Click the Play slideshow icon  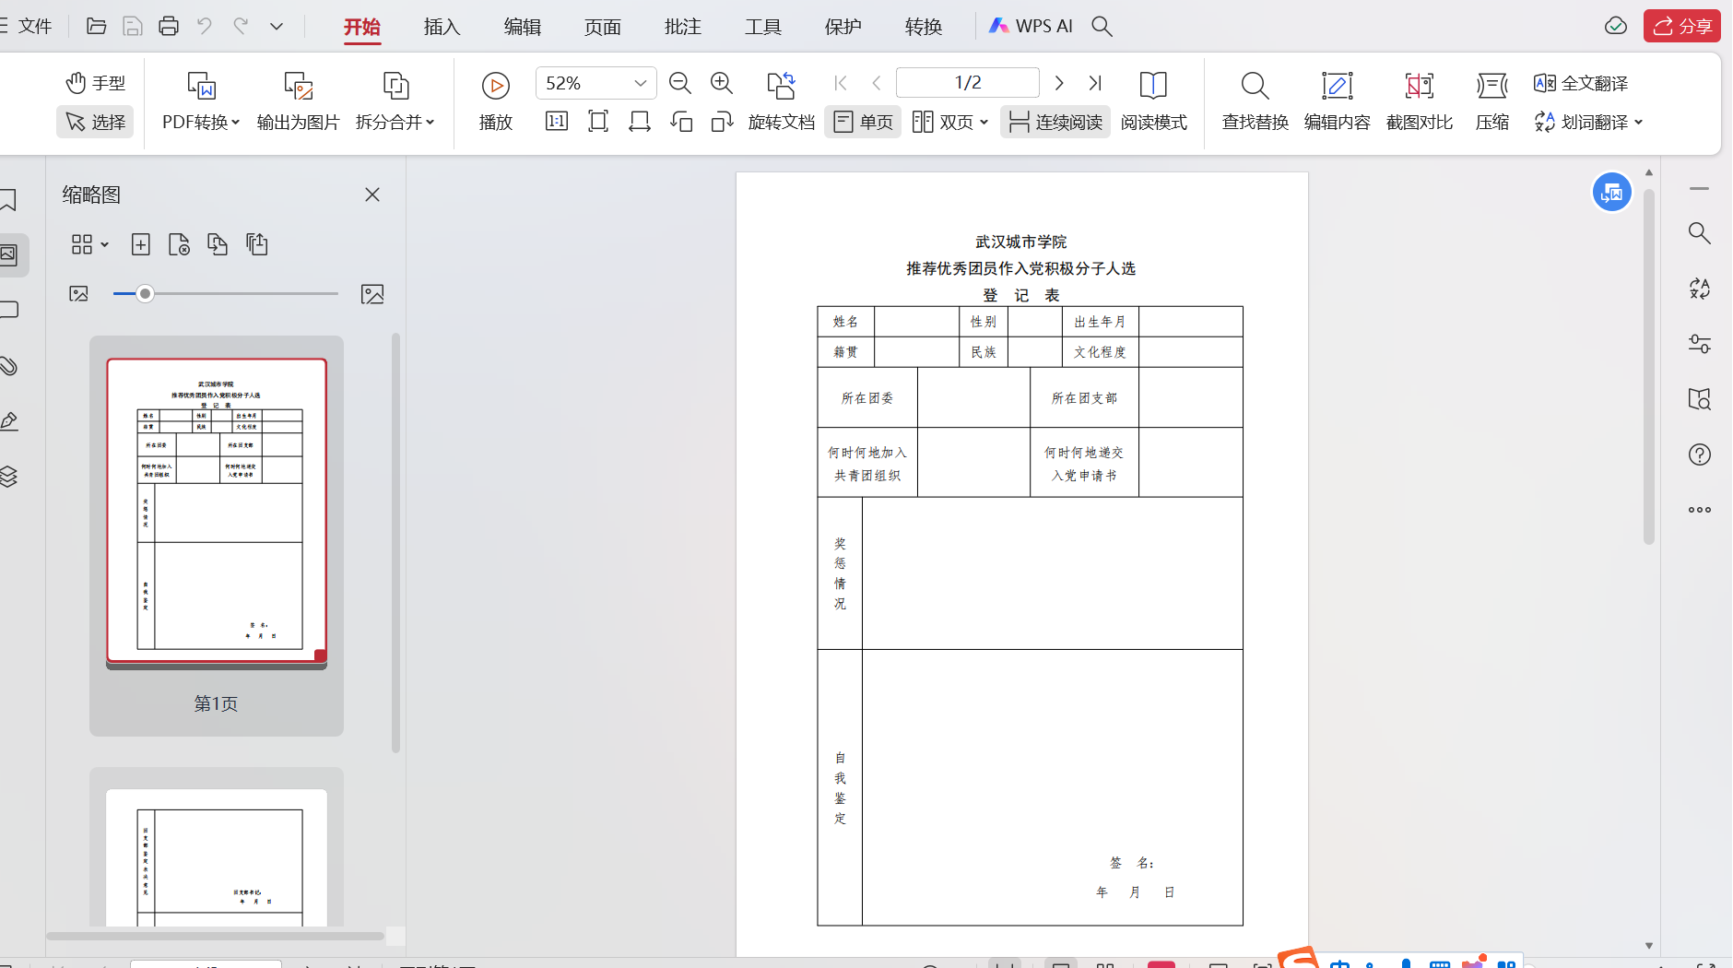point(495,87)
